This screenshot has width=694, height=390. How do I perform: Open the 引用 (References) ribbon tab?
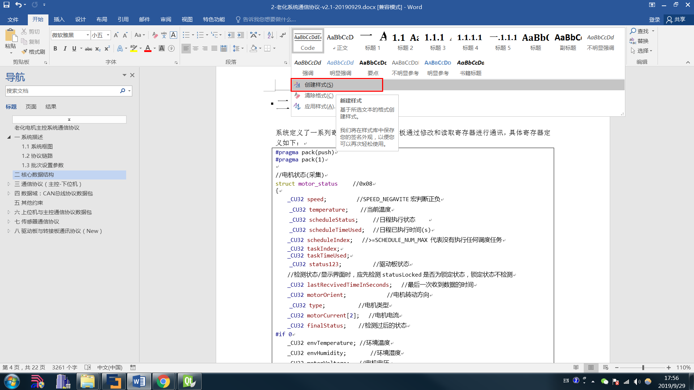tap(123, 19)
